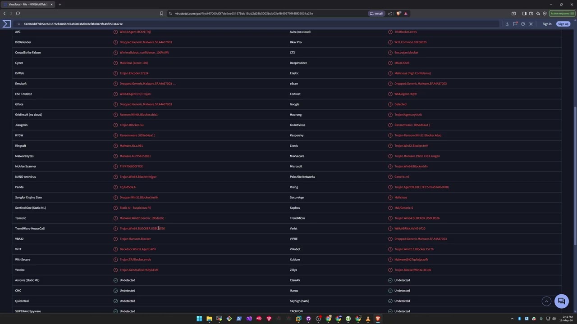Image resolution: width=577 pixels, height=324 pixels.
Task: Open the chat bubble widget
Action: [x=562, y=301]
